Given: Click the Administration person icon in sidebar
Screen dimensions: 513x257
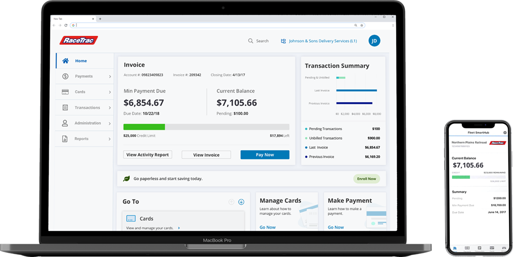Looking at the screenshot, I should click(65, 123).
